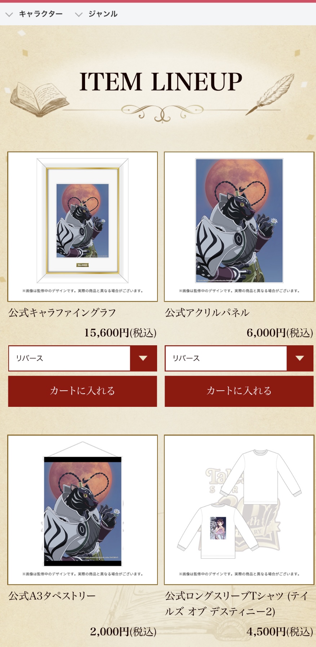316x647 pixels.
Task: Open 公式キャラファイングラフ title link
Action: (62, 313)
